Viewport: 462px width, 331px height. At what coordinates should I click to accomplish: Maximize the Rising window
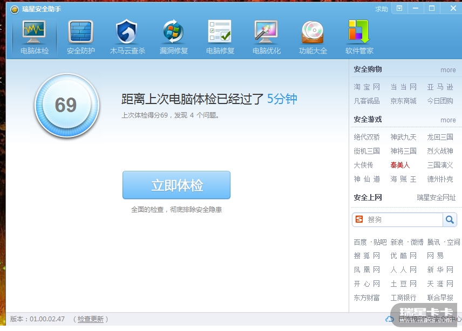(432, 9)
